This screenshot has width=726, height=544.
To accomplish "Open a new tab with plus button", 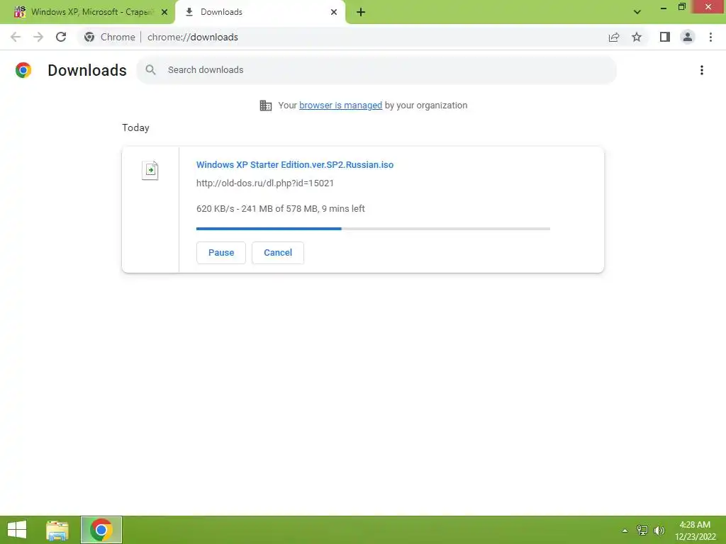I will point(361,12).
